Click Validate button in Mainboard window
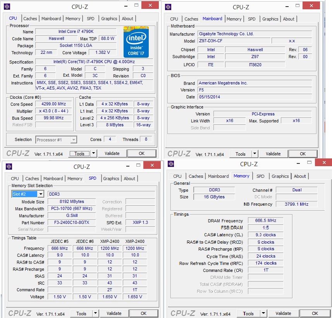Viewport: 332px width, 318px height. point(273,154)
